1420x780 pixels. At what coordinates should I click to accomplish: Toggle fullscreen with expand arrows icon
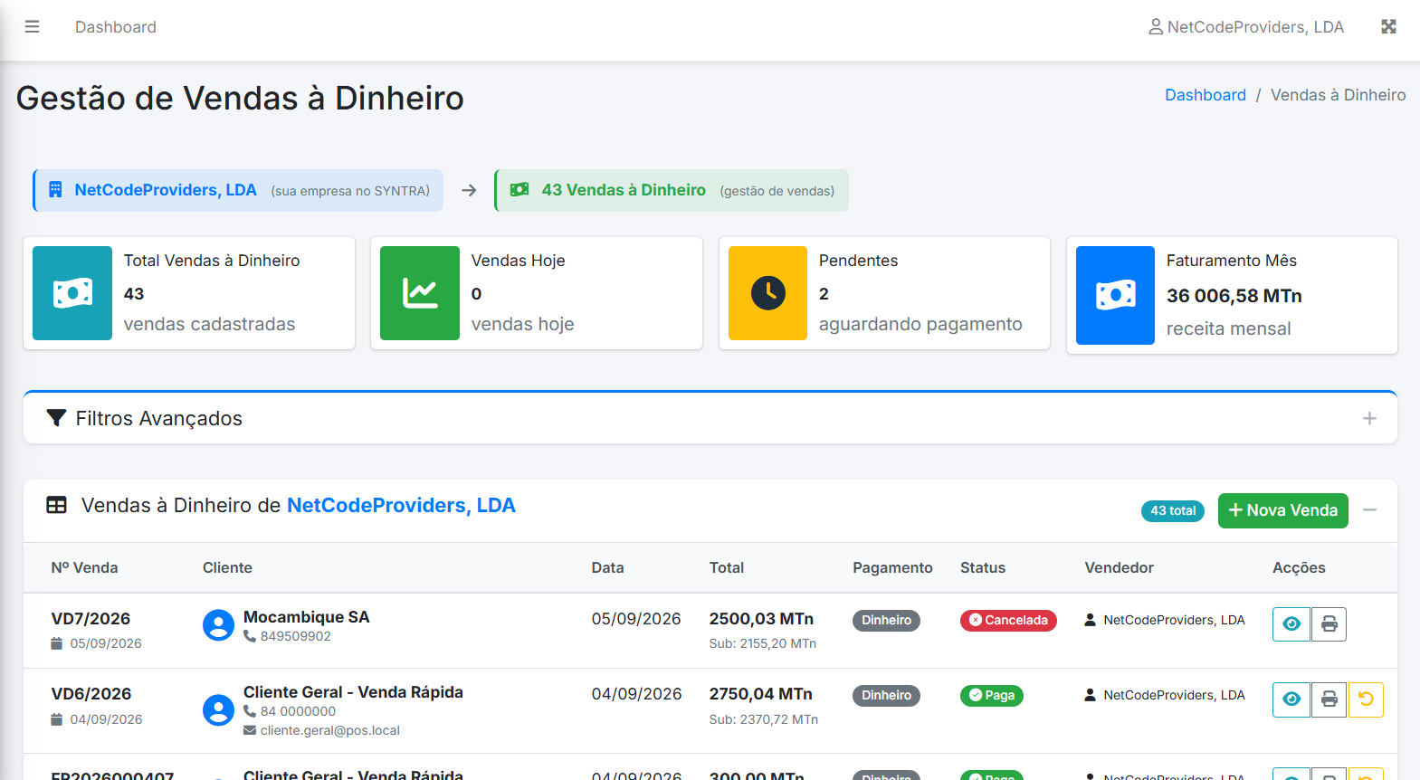(1388, 27)
